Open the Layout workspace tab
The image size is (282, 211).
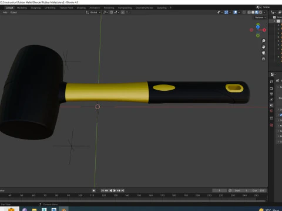(x=9, y=8)
